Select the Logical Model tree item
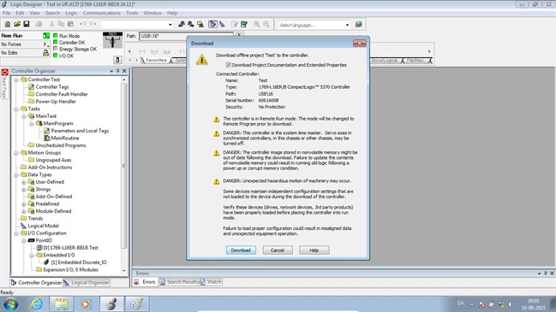 pyautogui.click(x=43, y=226)
